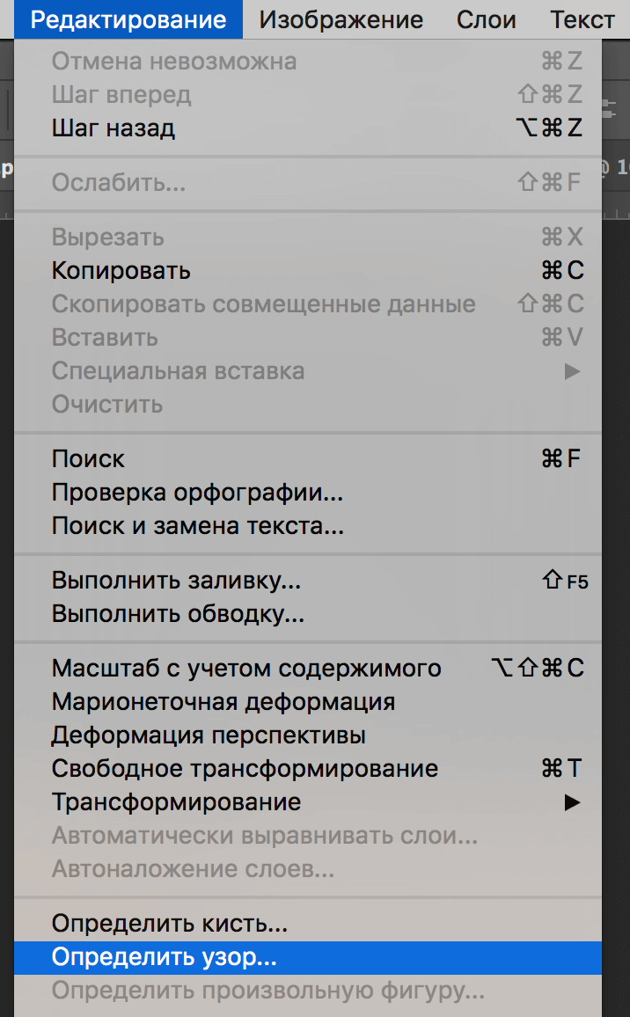Run Проверка орфографии... command
This screenshot has height=1017, width=630.
[197, 493]
